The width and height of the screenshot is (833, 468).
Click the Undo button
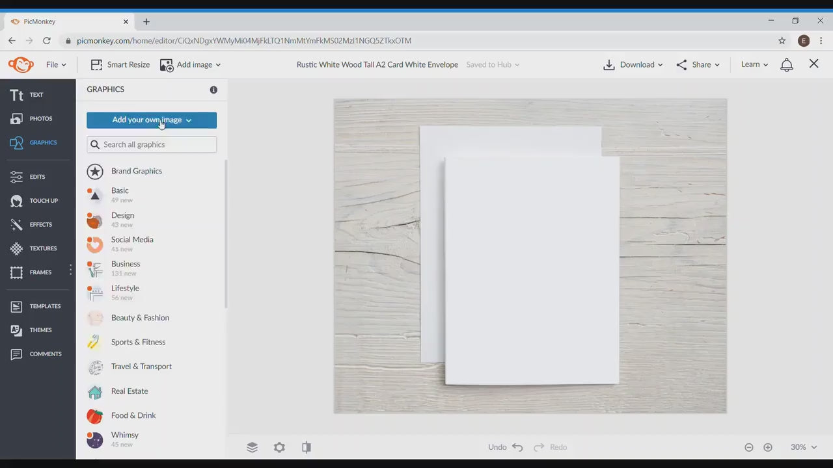point(505,447)
